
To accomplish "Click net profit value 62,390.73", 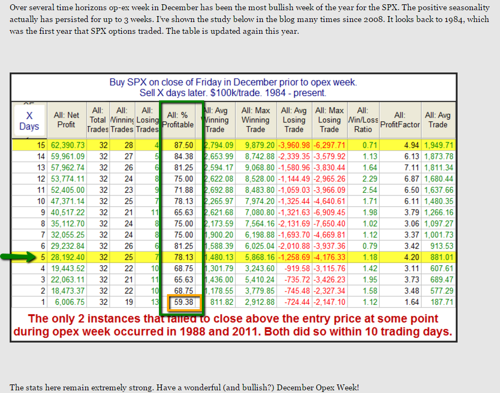I will (x=68, y=145).
